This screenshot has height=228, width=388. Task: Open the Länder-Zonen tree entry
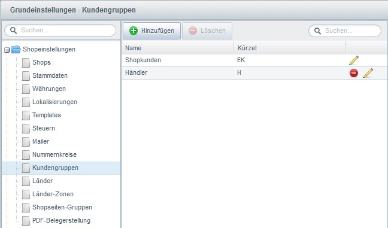pos(53,194)
